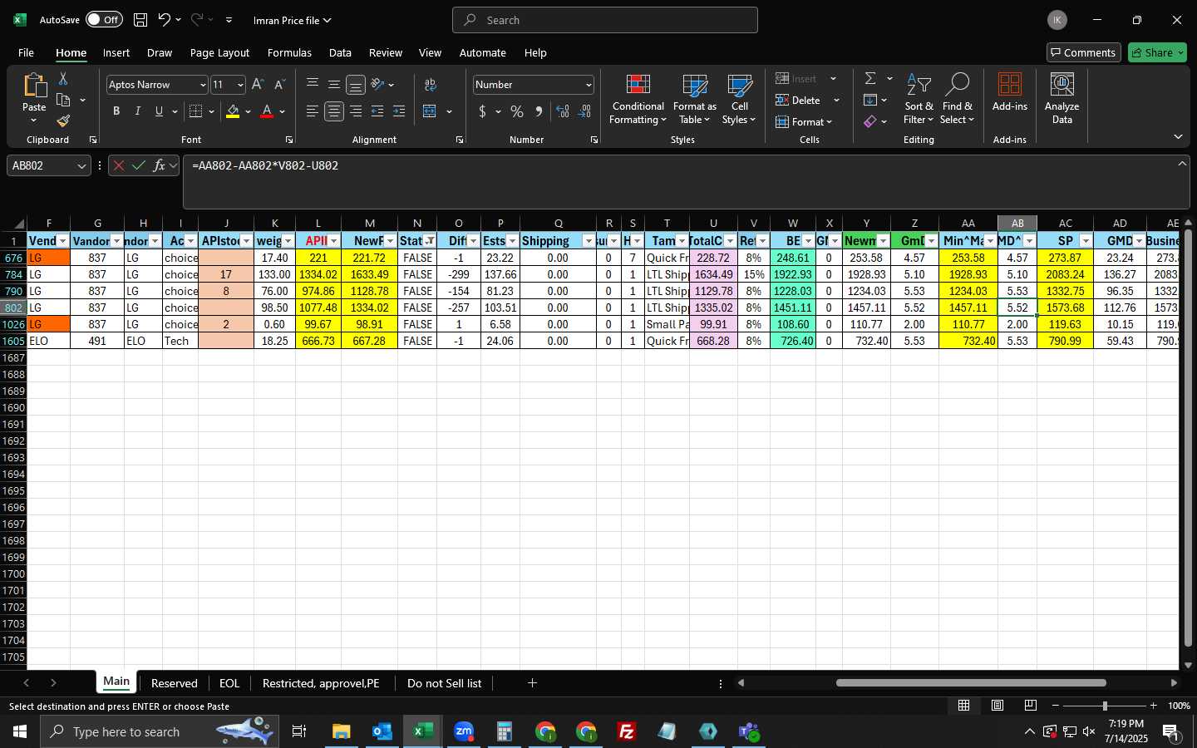Click the Comments button
Image resolution: width=1197 pixels, height=748 pixels.
[1084, 52]
